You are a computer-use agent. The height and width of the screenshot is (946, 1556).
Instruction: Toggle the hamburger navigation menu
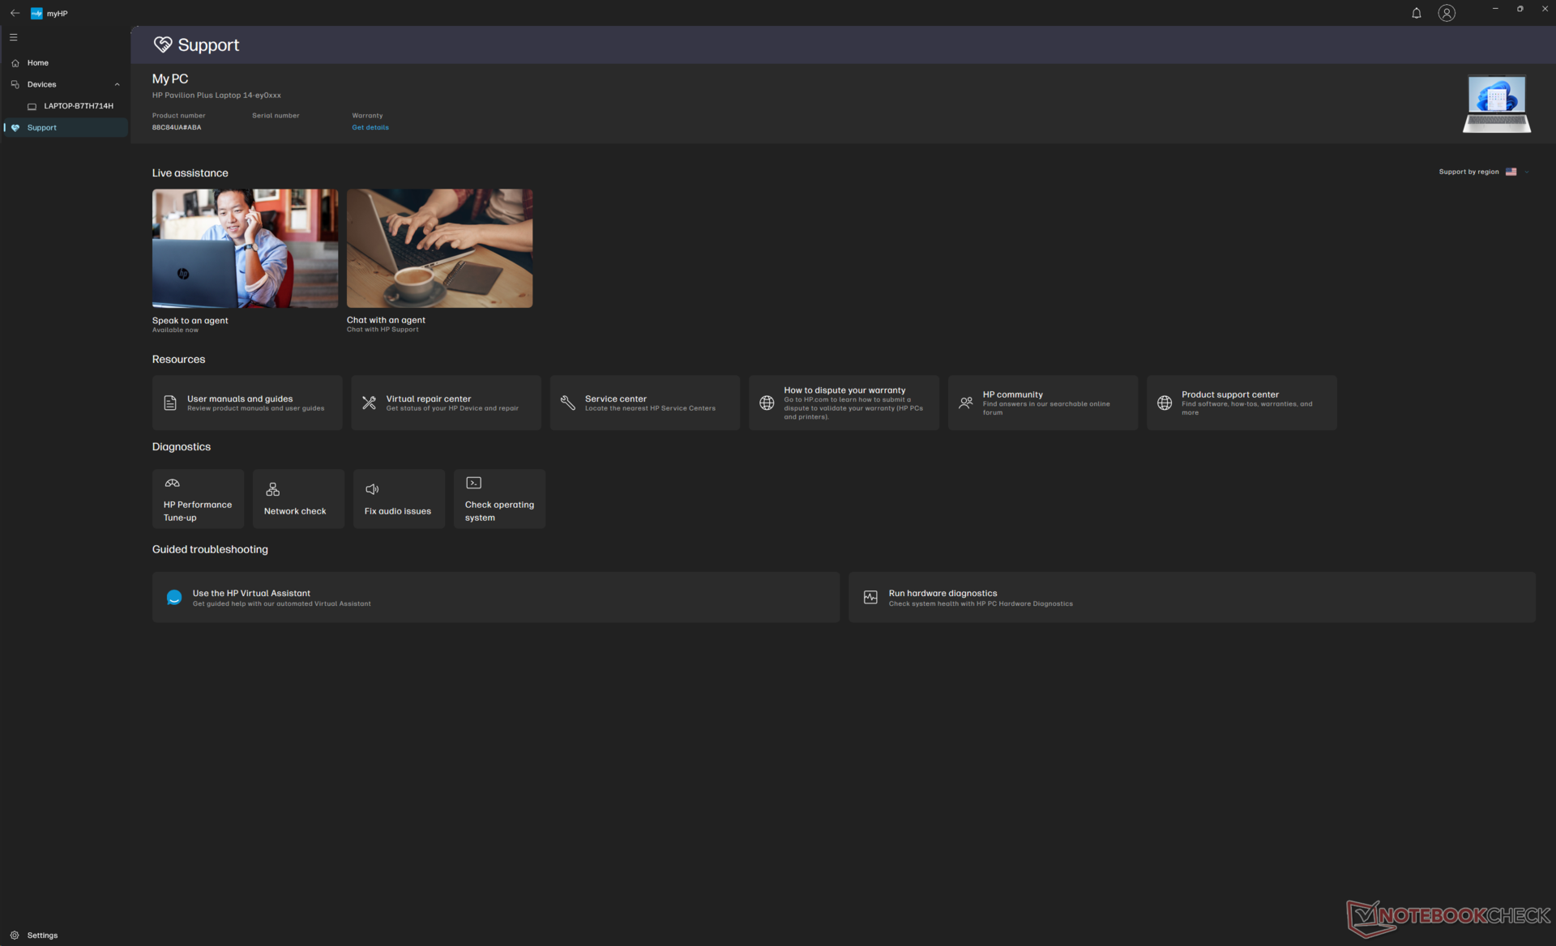click(x=13, y=37)
